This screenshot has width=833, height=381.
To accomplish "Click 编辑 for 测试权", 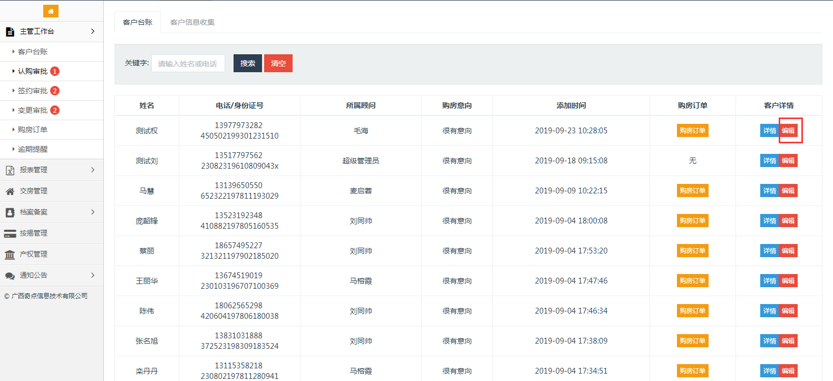I will [788, 131].
